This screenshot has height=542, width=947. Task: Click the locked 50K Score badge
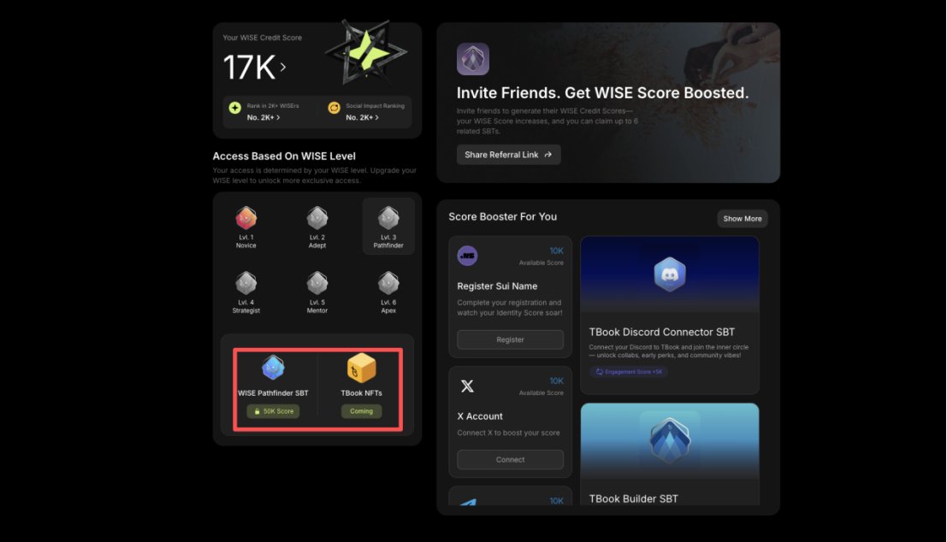273,412
